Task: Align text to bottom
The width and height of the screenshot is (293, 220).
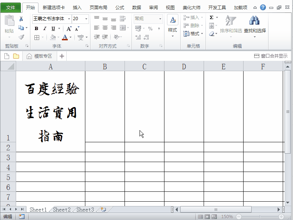Action: tap(114, 19)
